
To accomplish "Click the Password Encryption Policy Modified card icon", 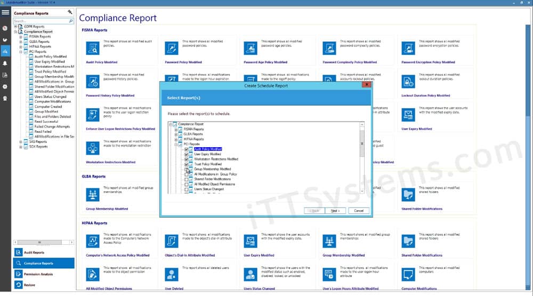I will 408,49.
